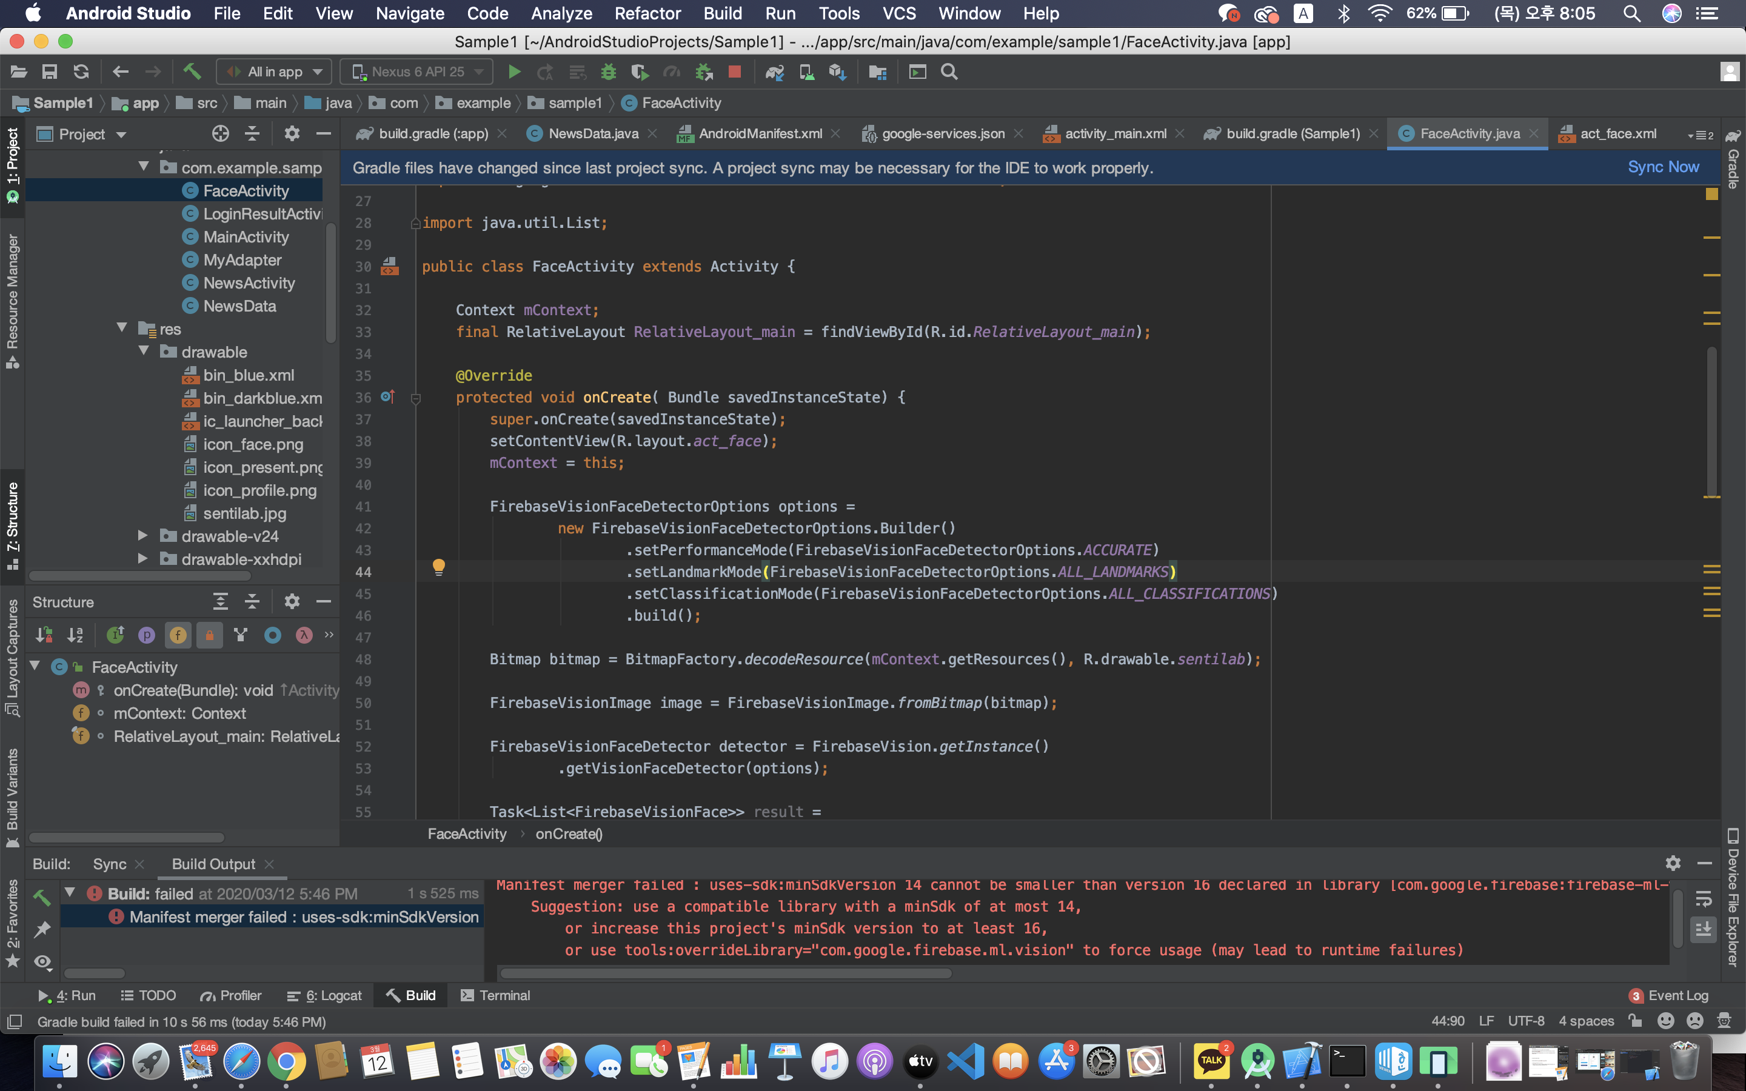Switch to the AndroidManifest.xml tab
1746x1091 pixels.
(759, 133)
